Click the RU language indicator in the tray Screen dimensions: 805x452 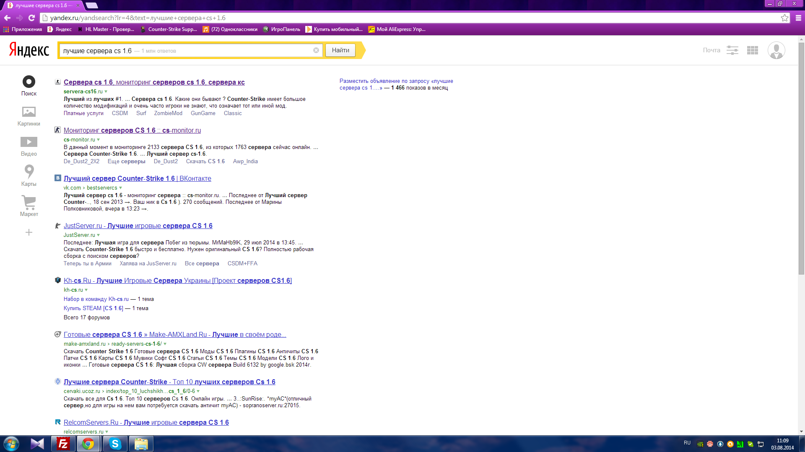coord(687,443)
